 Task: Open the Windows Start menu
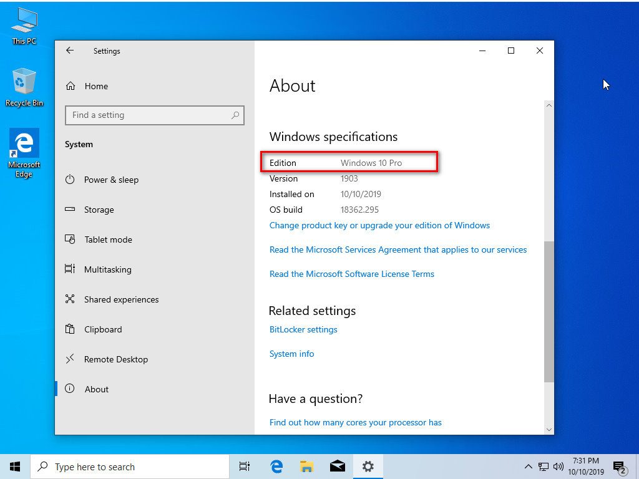coord(15,467)
